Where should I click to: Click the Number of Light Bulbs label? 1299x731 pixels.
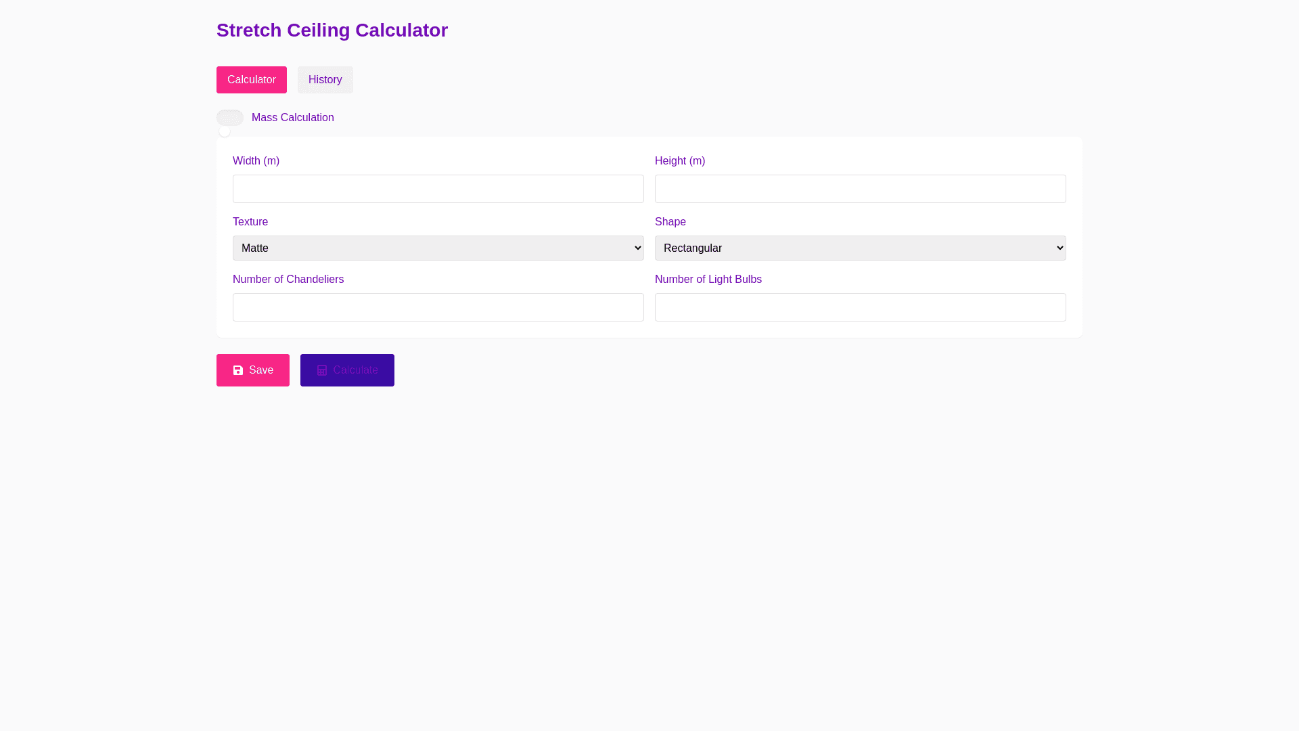point(708,280)
